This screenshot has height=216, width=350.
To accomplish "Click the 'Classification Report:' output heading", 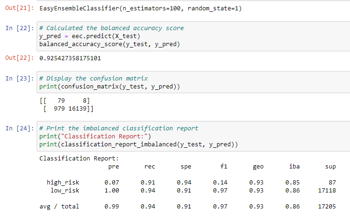I will click(x=79, y=159).
